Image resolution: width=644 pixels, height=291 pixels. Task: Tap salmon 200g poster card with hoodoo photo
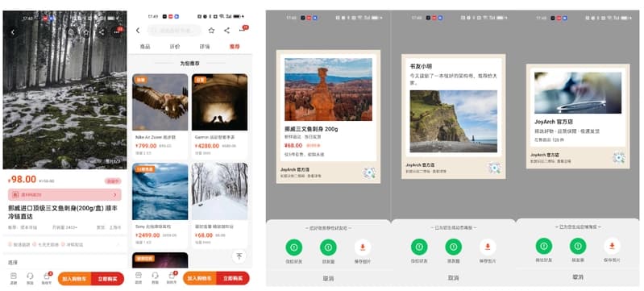pyautogui.click(x=328, y=117)
